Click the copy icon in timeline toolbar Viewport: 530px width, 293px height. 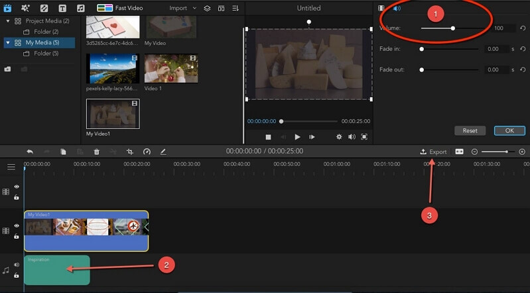(x=63, y=151)
